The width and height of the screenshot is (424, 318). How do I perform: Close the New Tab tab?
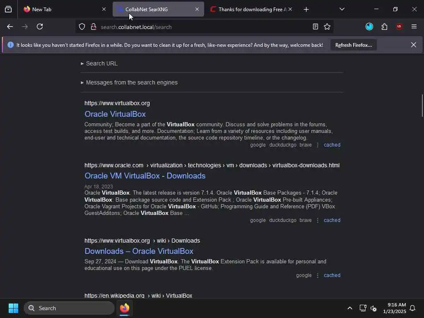click(x=104, y=9)
